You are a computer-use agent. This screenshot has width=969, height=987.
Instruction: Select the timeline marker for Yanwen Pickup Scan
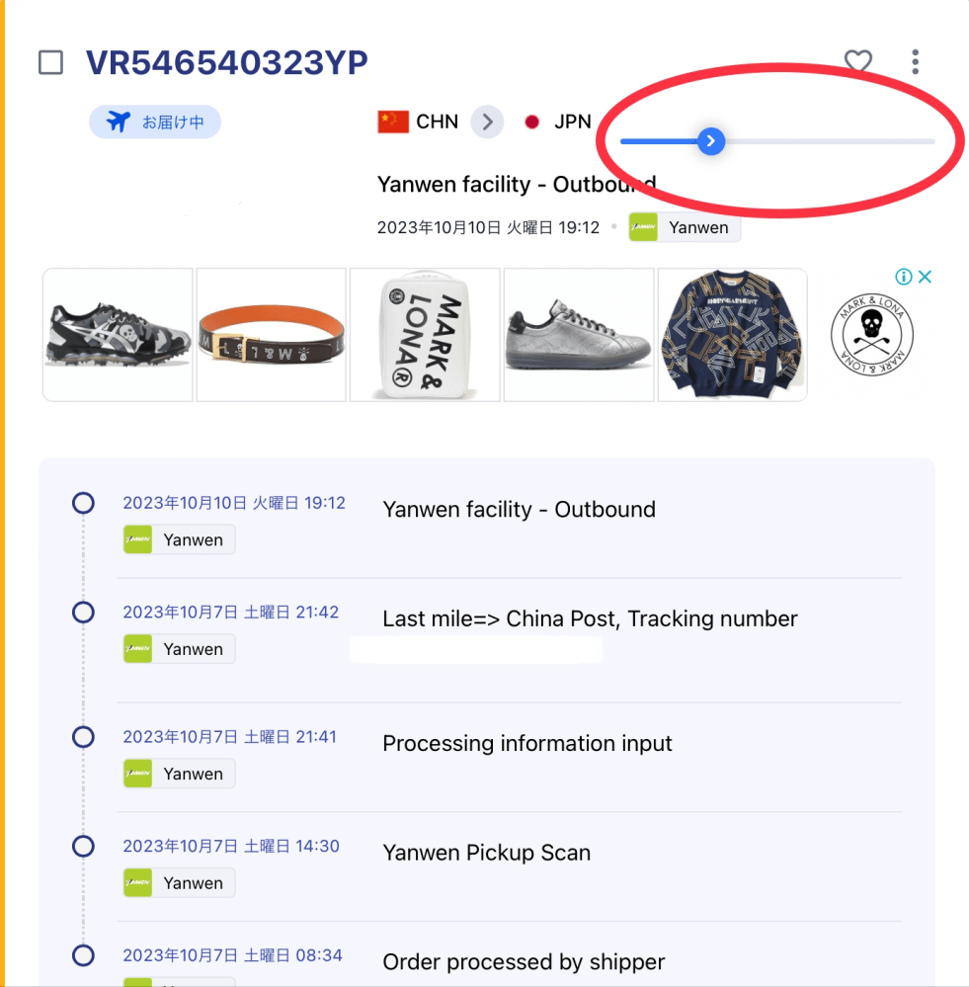point(83,846)
